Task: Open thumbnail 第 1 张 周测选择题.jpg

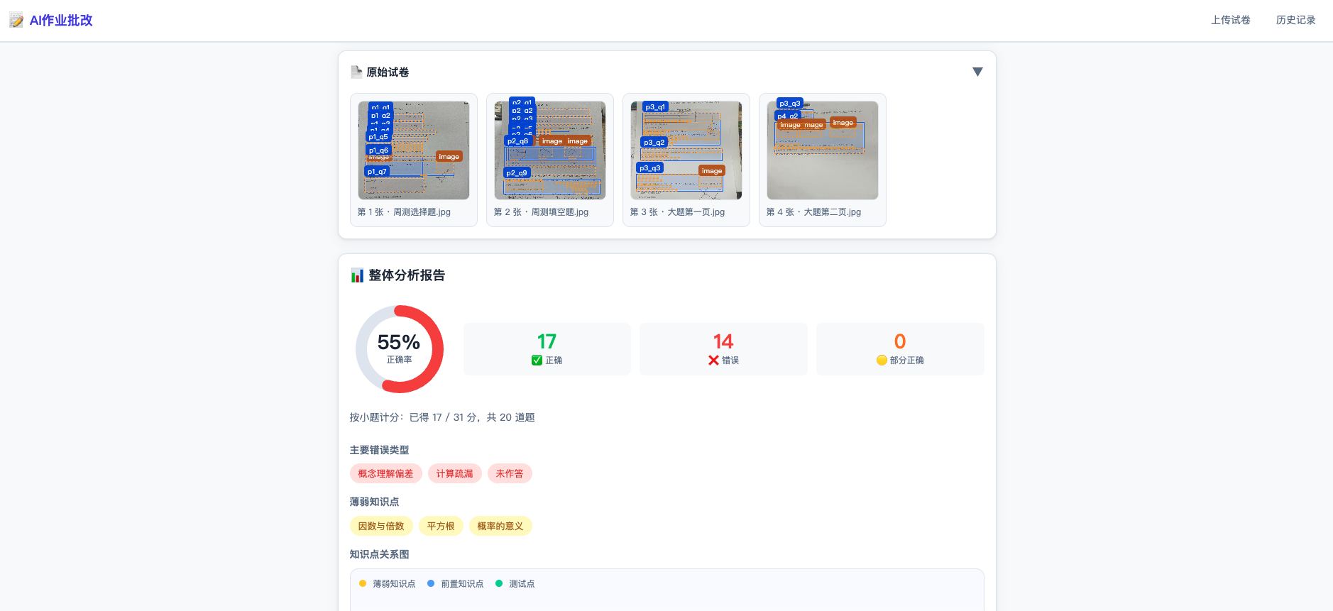Action: coord(414,150)
